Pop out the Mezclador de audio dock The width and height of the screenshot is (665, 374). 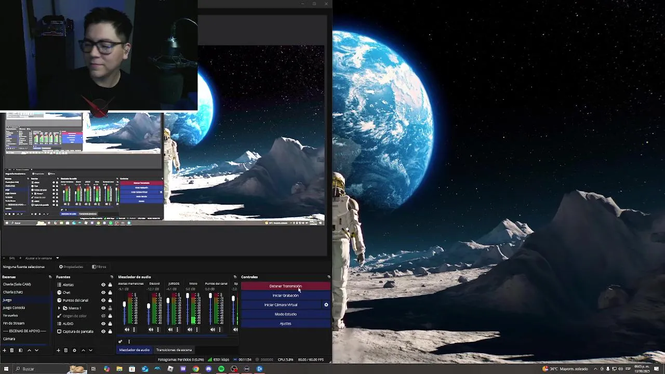235,277
